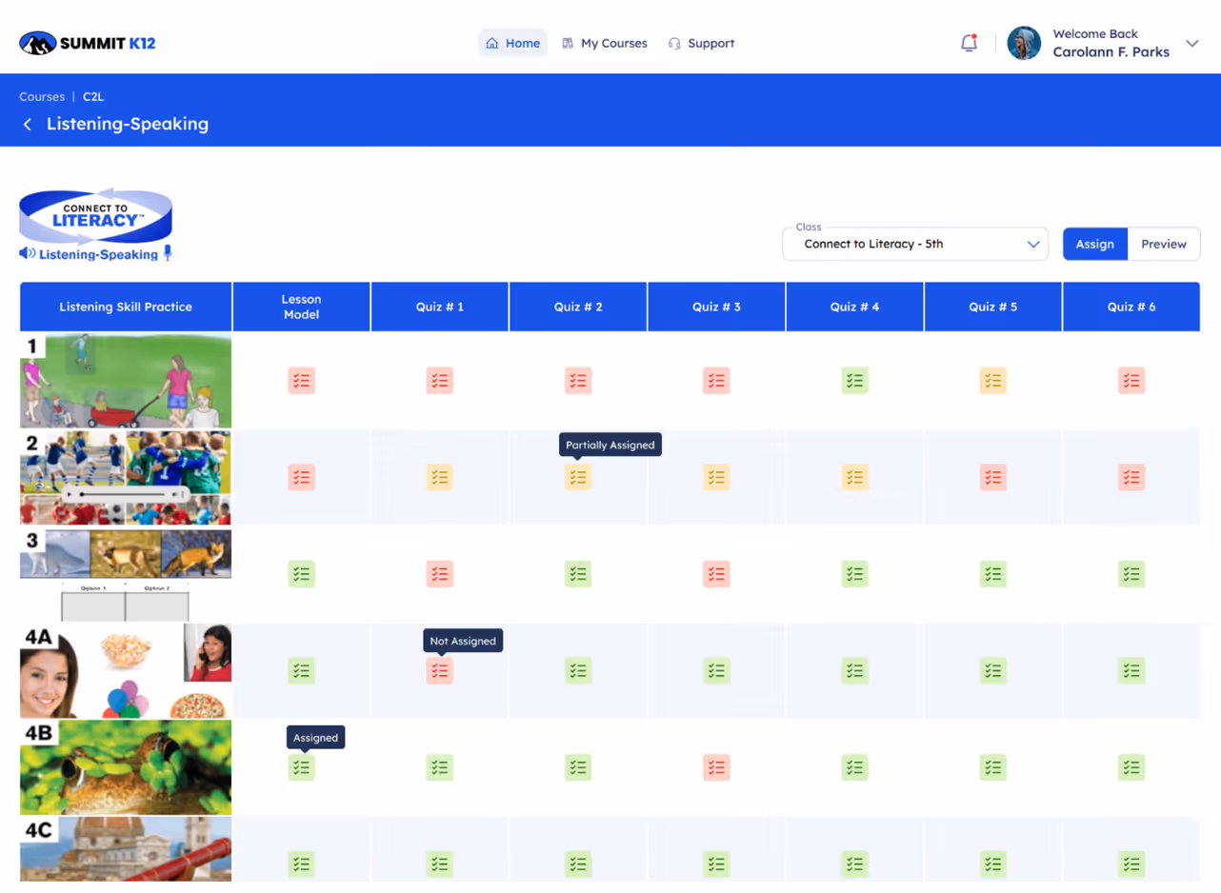
Task: Click the Listening-Speaking page title
Action: pos(128,124)
